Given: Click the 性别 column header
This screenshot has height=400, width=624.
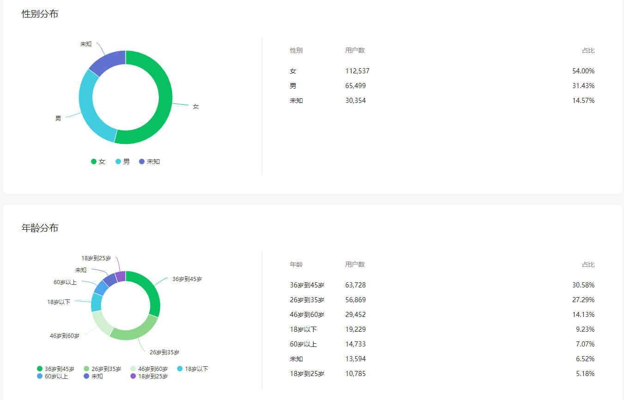Looking at the screenshot, I should pos(297,50).
